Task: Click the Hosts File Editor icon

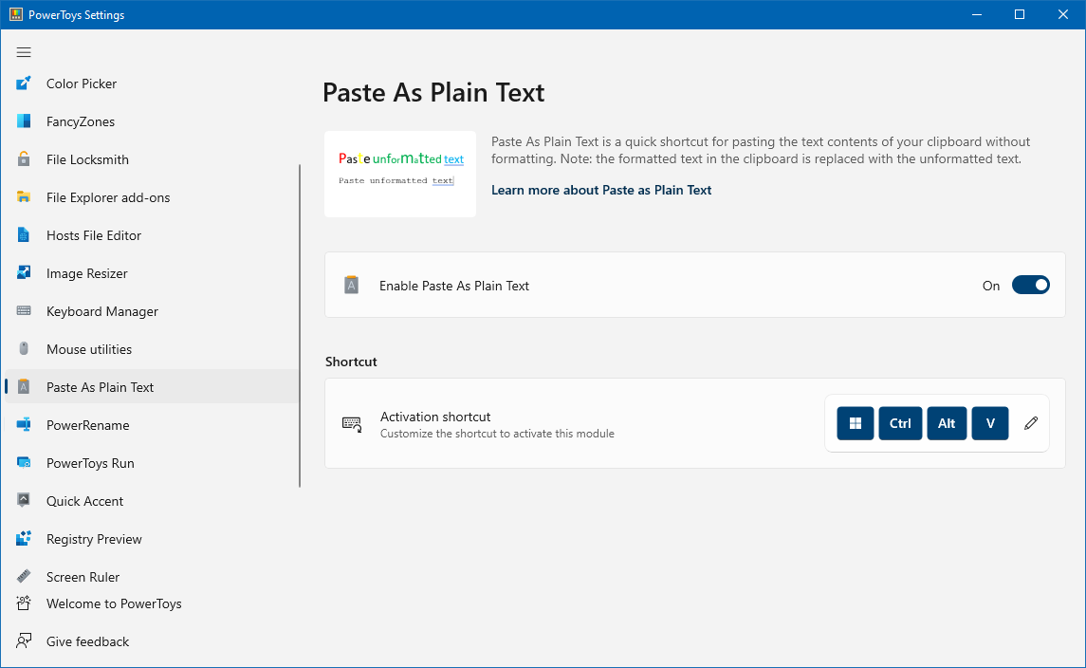Action: click(24, 235)
